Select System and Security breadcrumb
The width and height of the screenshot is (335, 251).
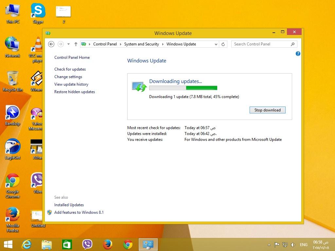click(141, 44)
